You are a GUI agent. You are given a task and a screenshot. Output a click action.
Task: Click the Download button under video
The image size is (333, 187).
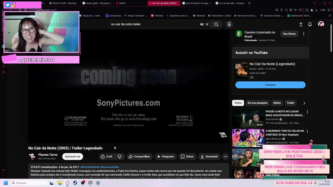(x=209, y=156)
